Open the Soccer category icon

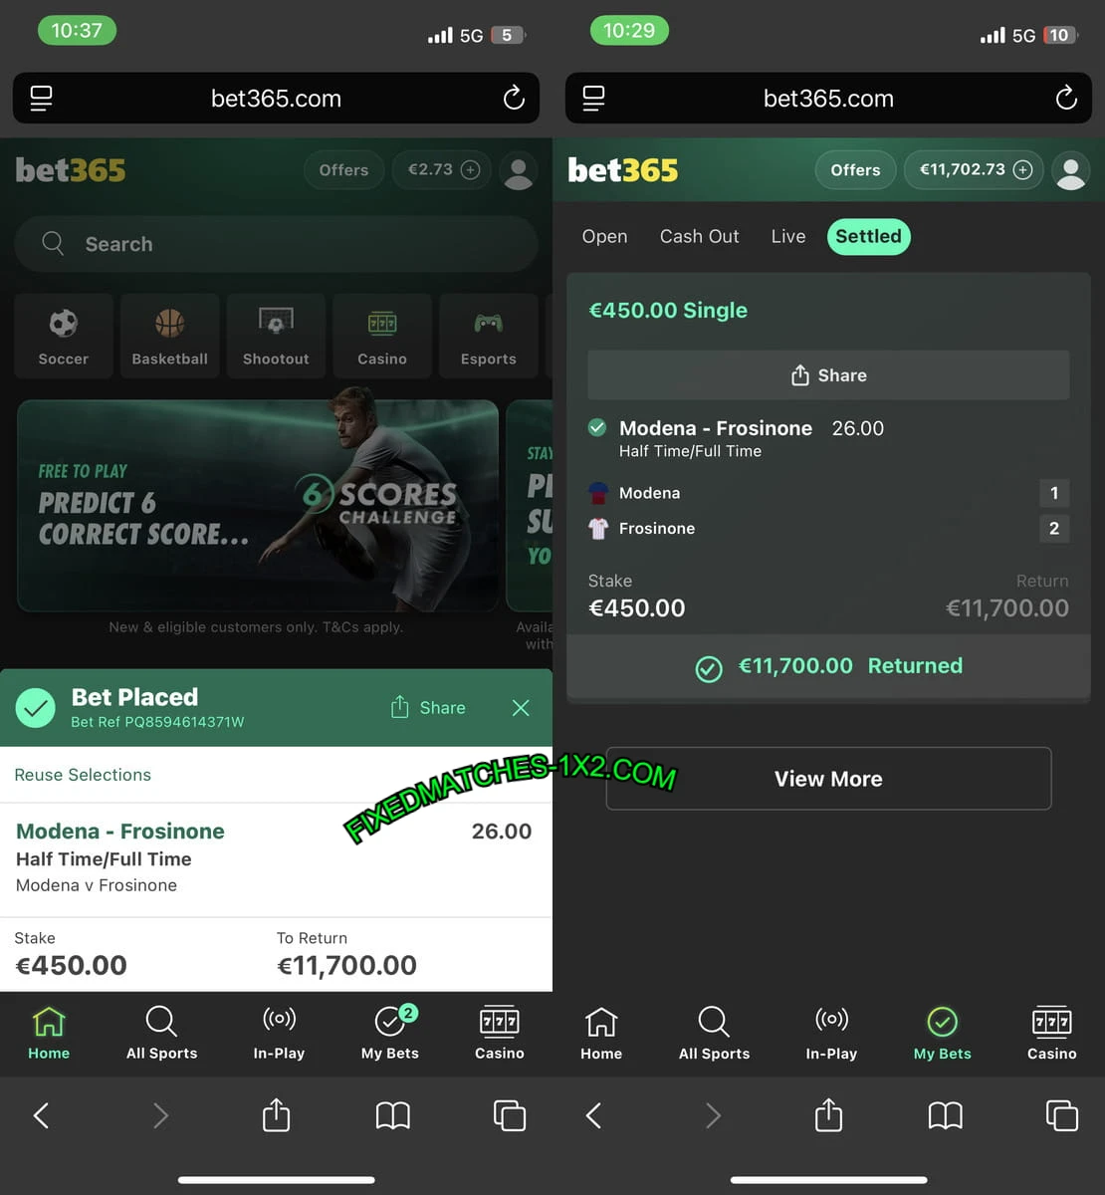[64, 336]
